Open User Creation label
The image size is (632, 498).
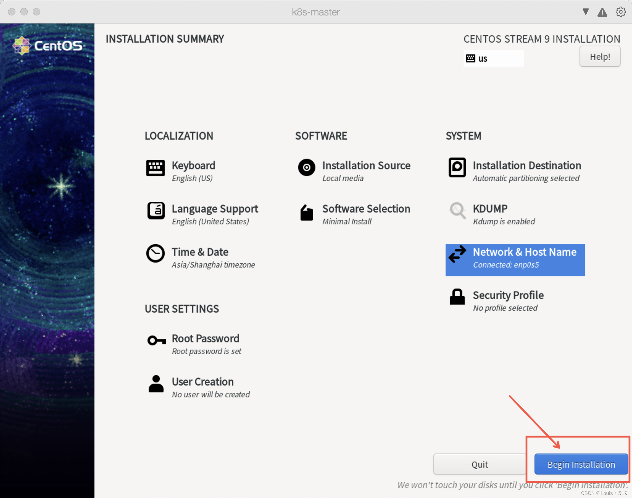click(203, 382)
